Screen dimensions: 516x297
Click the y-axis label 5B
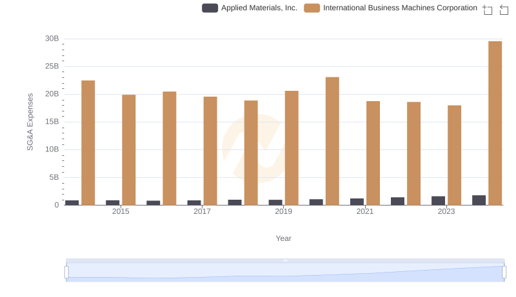point(54,177)
